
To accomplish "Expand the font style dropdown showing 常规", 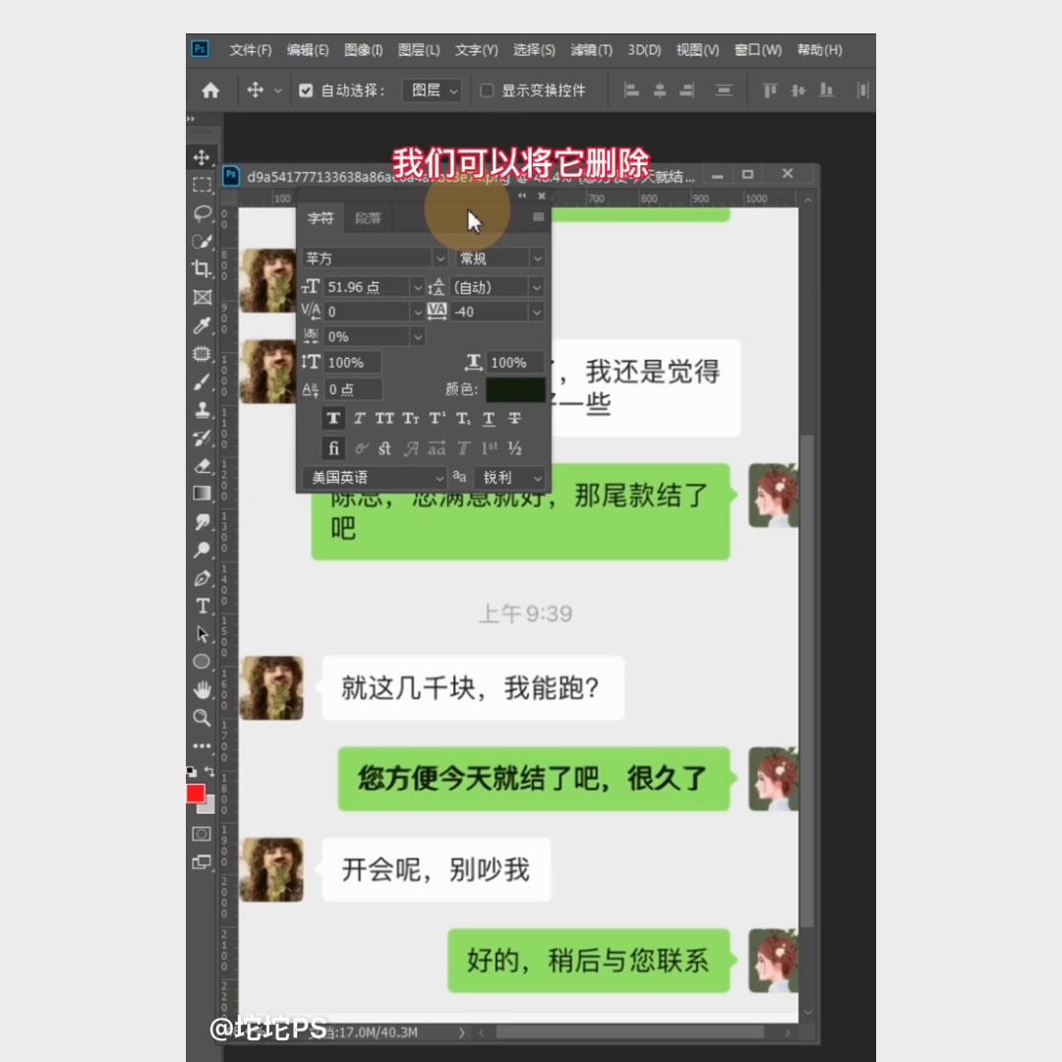I will click(538, 258).
